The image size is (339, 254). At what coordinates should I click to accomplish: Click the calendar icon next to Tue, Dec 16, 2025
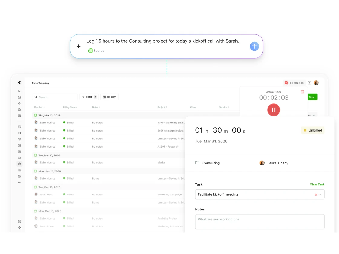35,187
